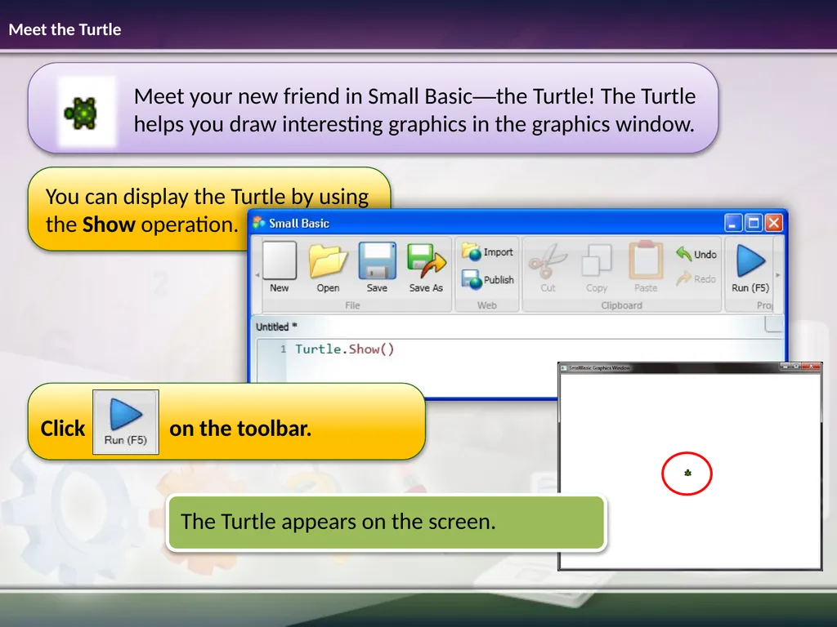Click the SmallBasic Graphics Window title bar
Screen dimensions: 837x627
690,367
